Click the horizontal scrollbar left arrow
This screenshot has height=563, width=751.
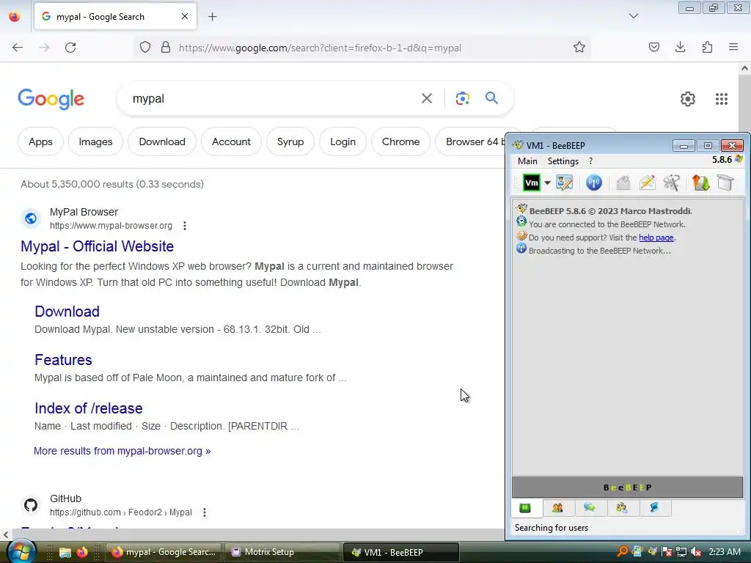[5, 534]
